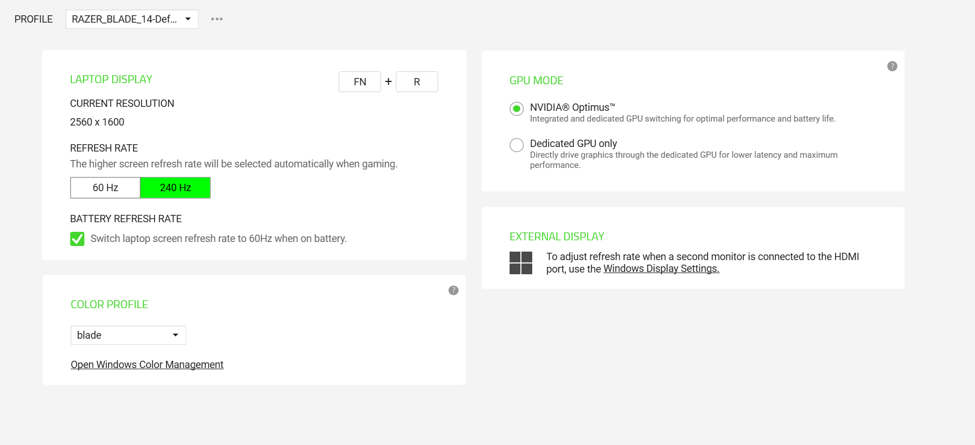Open the help tooltip in GPU Mode panel
Image resolution: width=975 pixels, height=445 pixels.
coord(892,66)
